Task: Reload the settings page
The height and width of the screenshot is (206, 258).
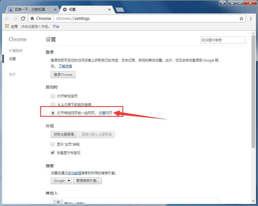Action: (x=23, y=19)
